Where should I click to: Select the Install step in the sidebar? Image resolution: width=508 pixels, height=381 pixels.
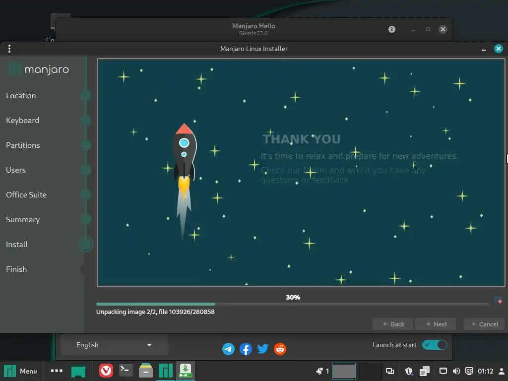[x=17, y=244]
